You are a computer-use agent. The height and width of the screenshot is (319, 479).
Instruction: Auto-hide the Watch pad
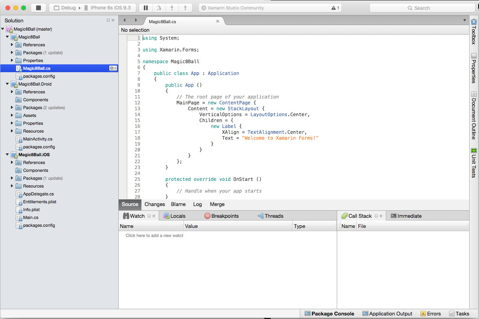click(x=149, y=216)
